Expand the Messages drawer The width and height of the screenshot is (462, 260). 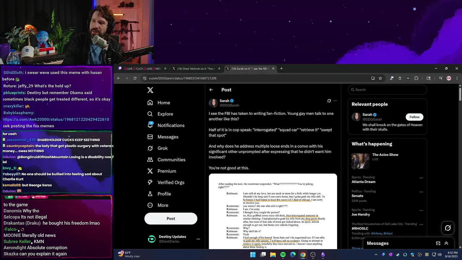pos(446,243)
